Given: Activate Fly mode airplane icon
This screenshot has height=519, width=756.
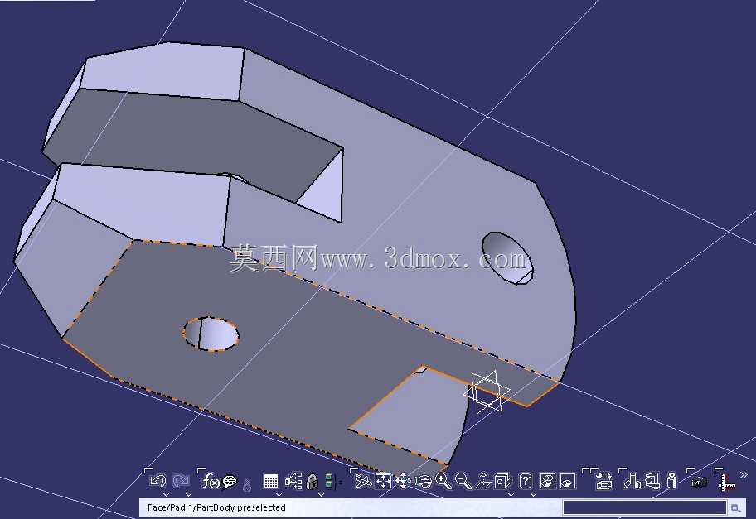Looking at the screenshot, I should click(363, 480).
